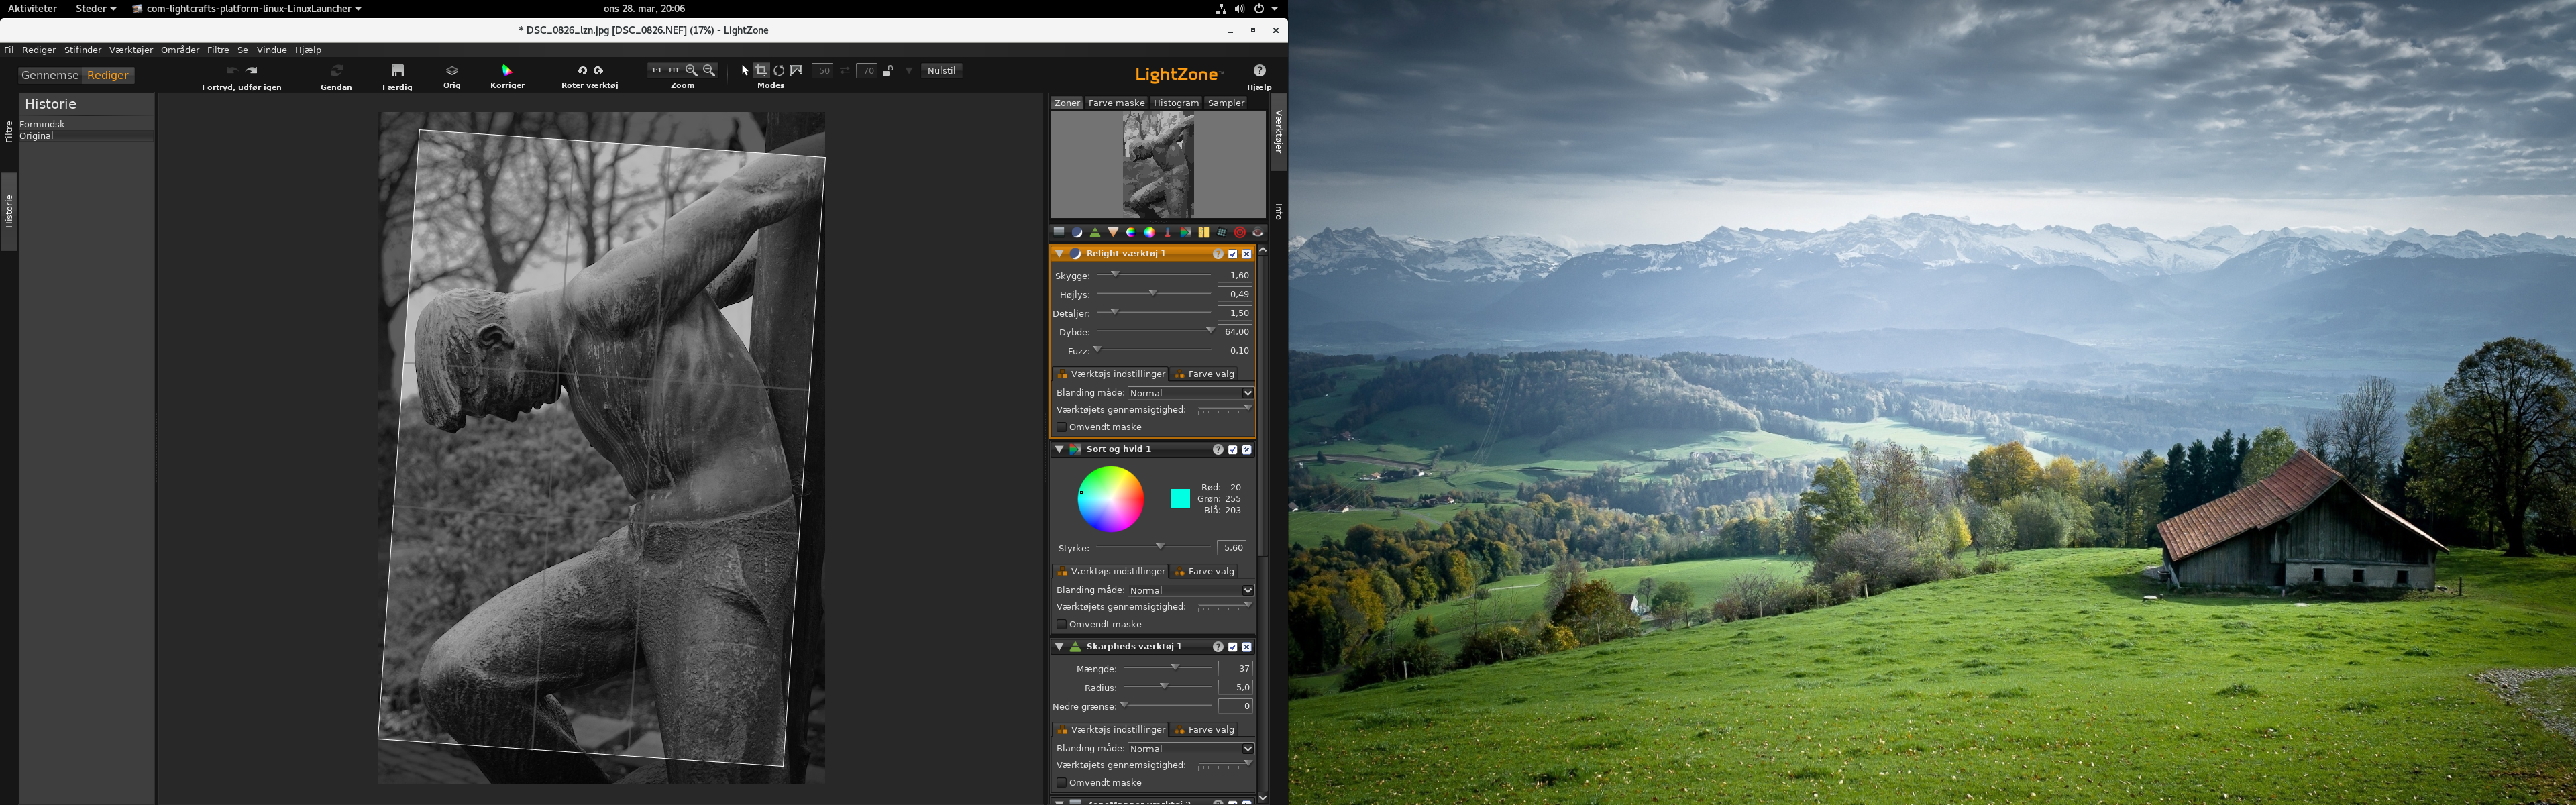Add a Spot target tool from strip
2576x805 pixels.
click(x=1240, y=232)
